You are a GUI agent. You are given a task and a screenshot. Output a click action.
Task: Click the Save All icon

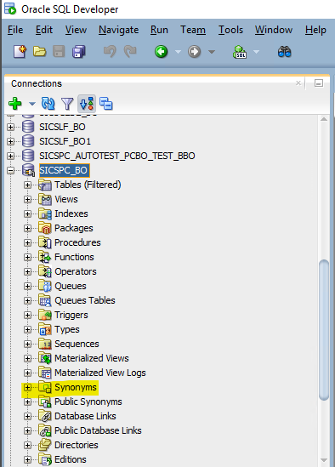click(x=79, y=52)
